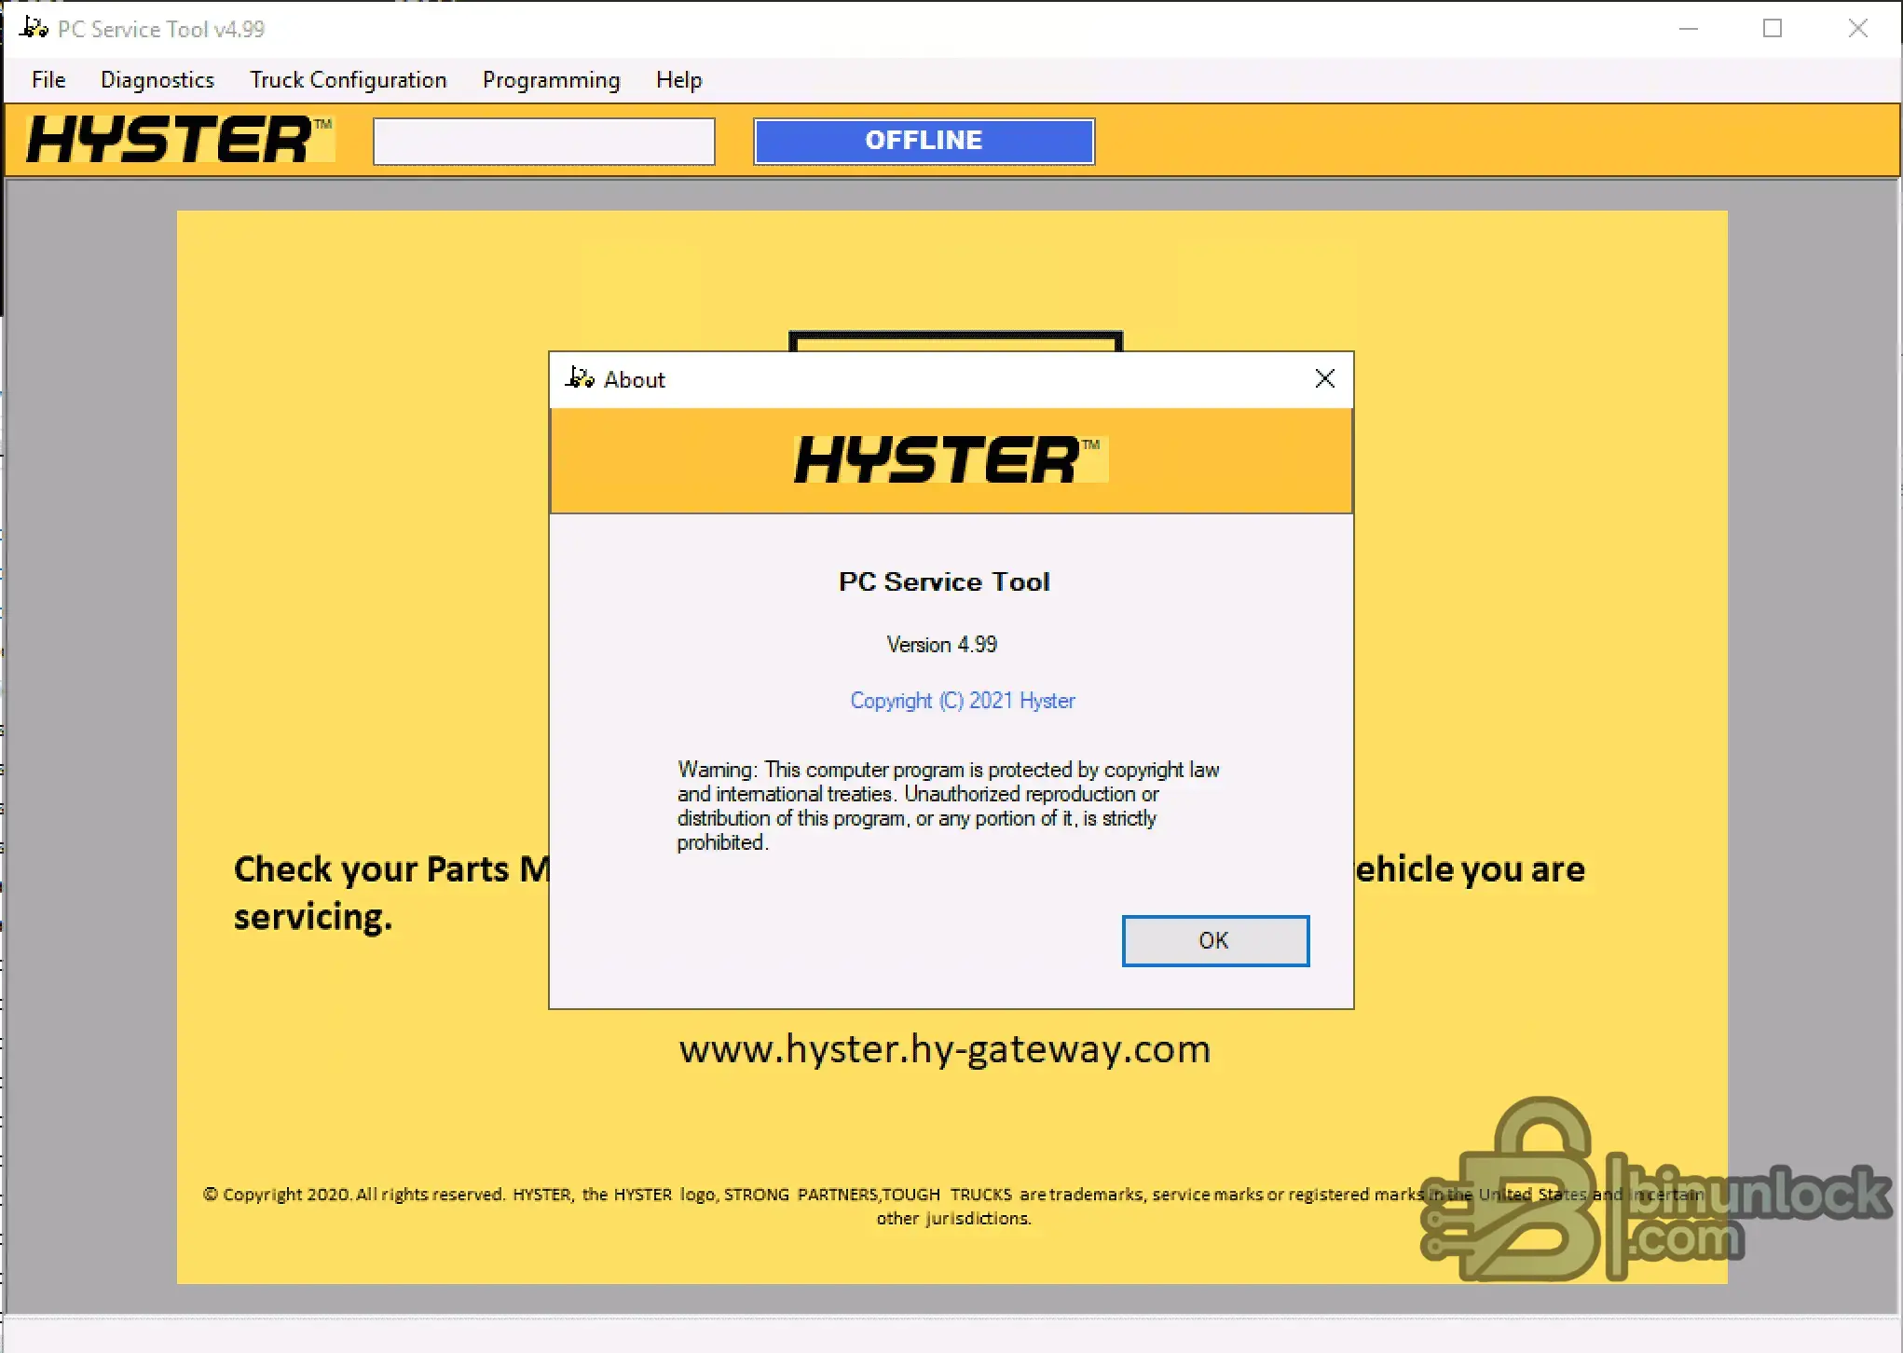Image resolution: width=1903 pixels, height=1353 pixels.
Task: Click the Version 4.99 text
Action: pos(942,645)
